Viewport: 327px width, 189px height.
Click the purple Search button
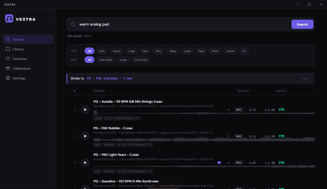coord(302,24)
